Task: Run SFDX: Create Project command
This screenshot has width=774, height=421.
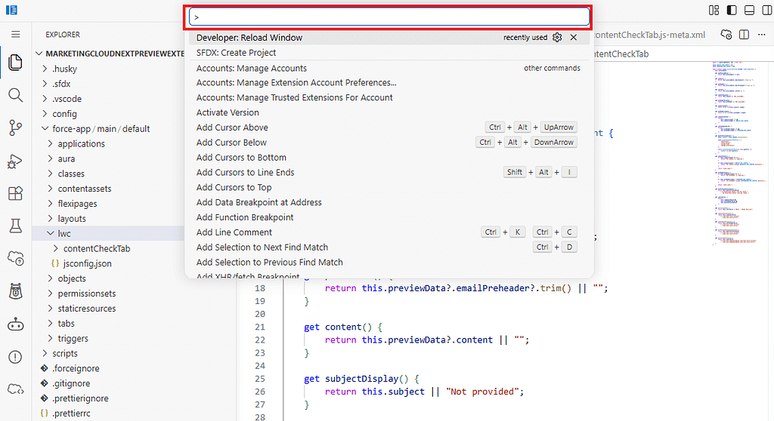Action: point(389,53)
